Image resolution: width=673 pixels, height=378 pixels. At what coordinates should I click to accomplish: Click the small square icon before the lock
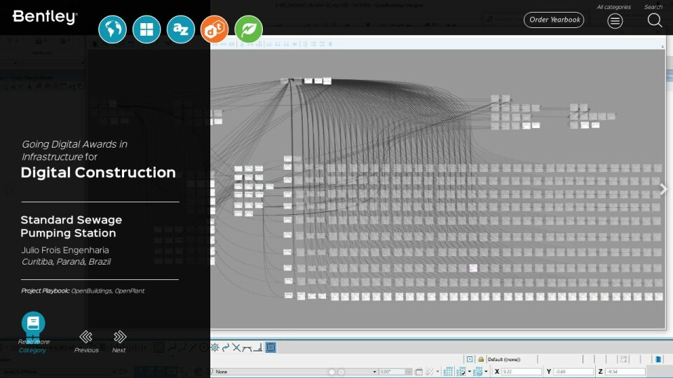click(x=470, y=359)
